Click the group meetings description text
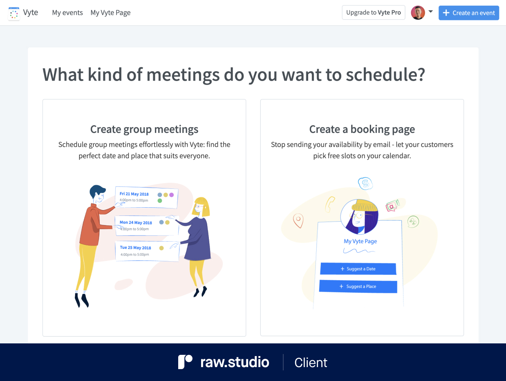 click(144, 150)
